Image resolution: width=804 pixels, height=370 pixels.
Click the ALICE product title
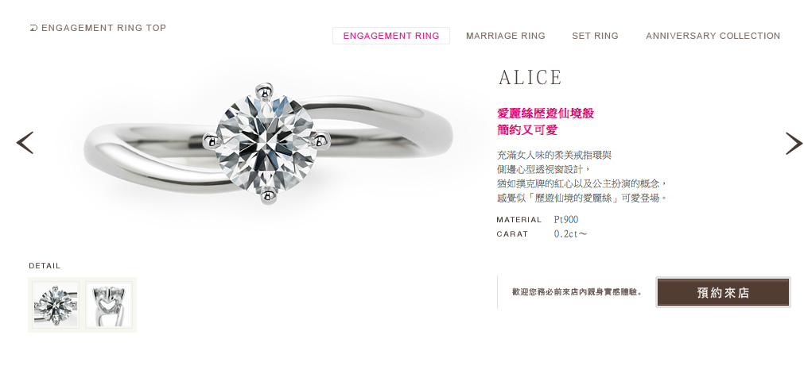(x=530, y=77)
